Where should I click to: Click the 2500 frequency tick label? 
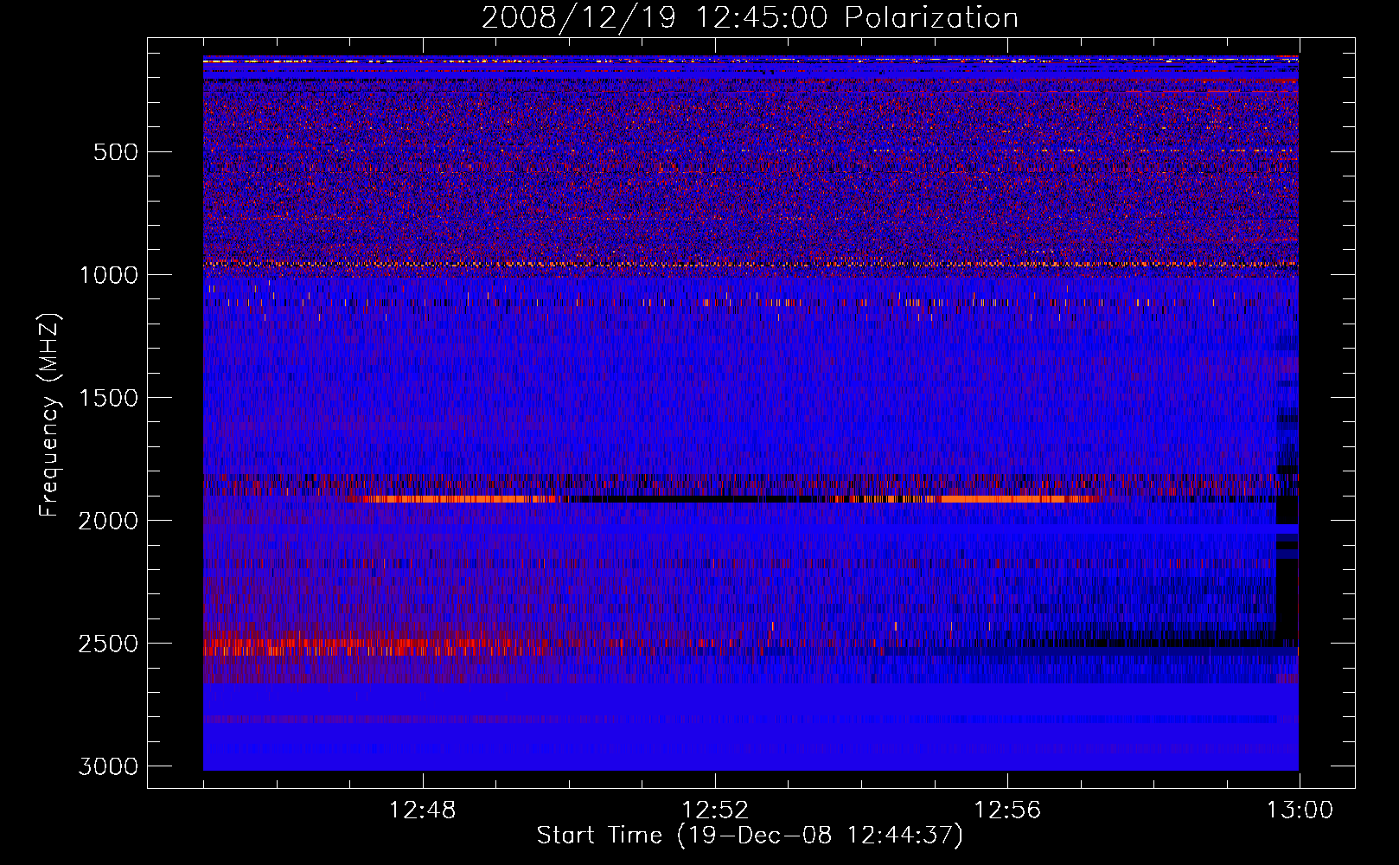[x=108, y=644]
